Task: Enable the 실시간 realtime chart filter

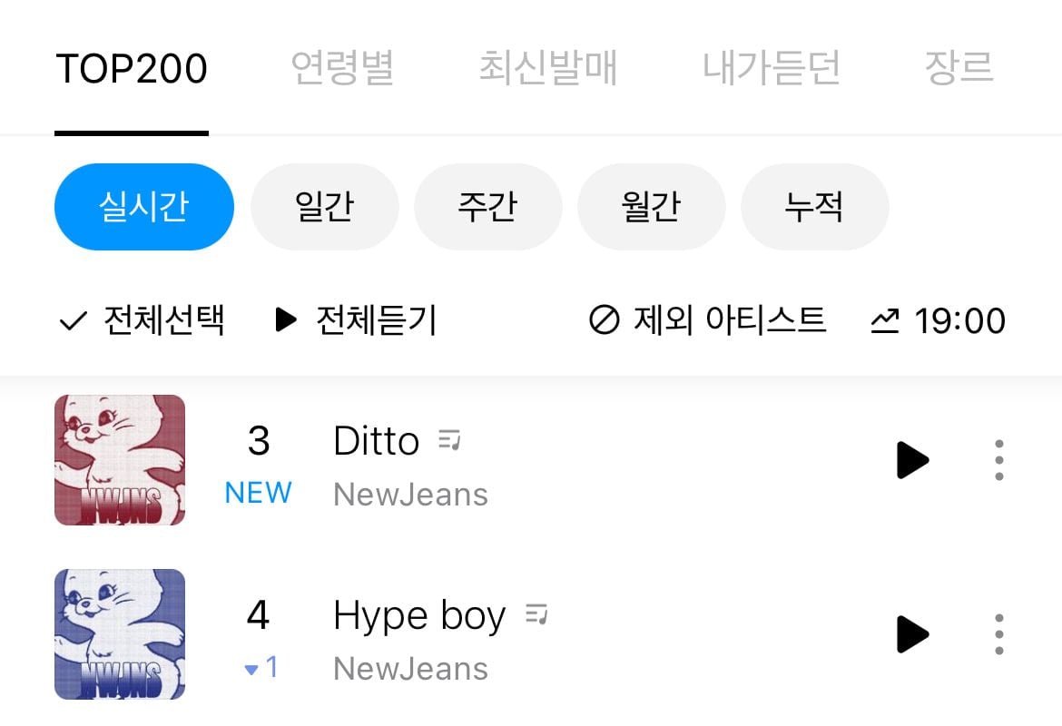Action: (143, 206)
